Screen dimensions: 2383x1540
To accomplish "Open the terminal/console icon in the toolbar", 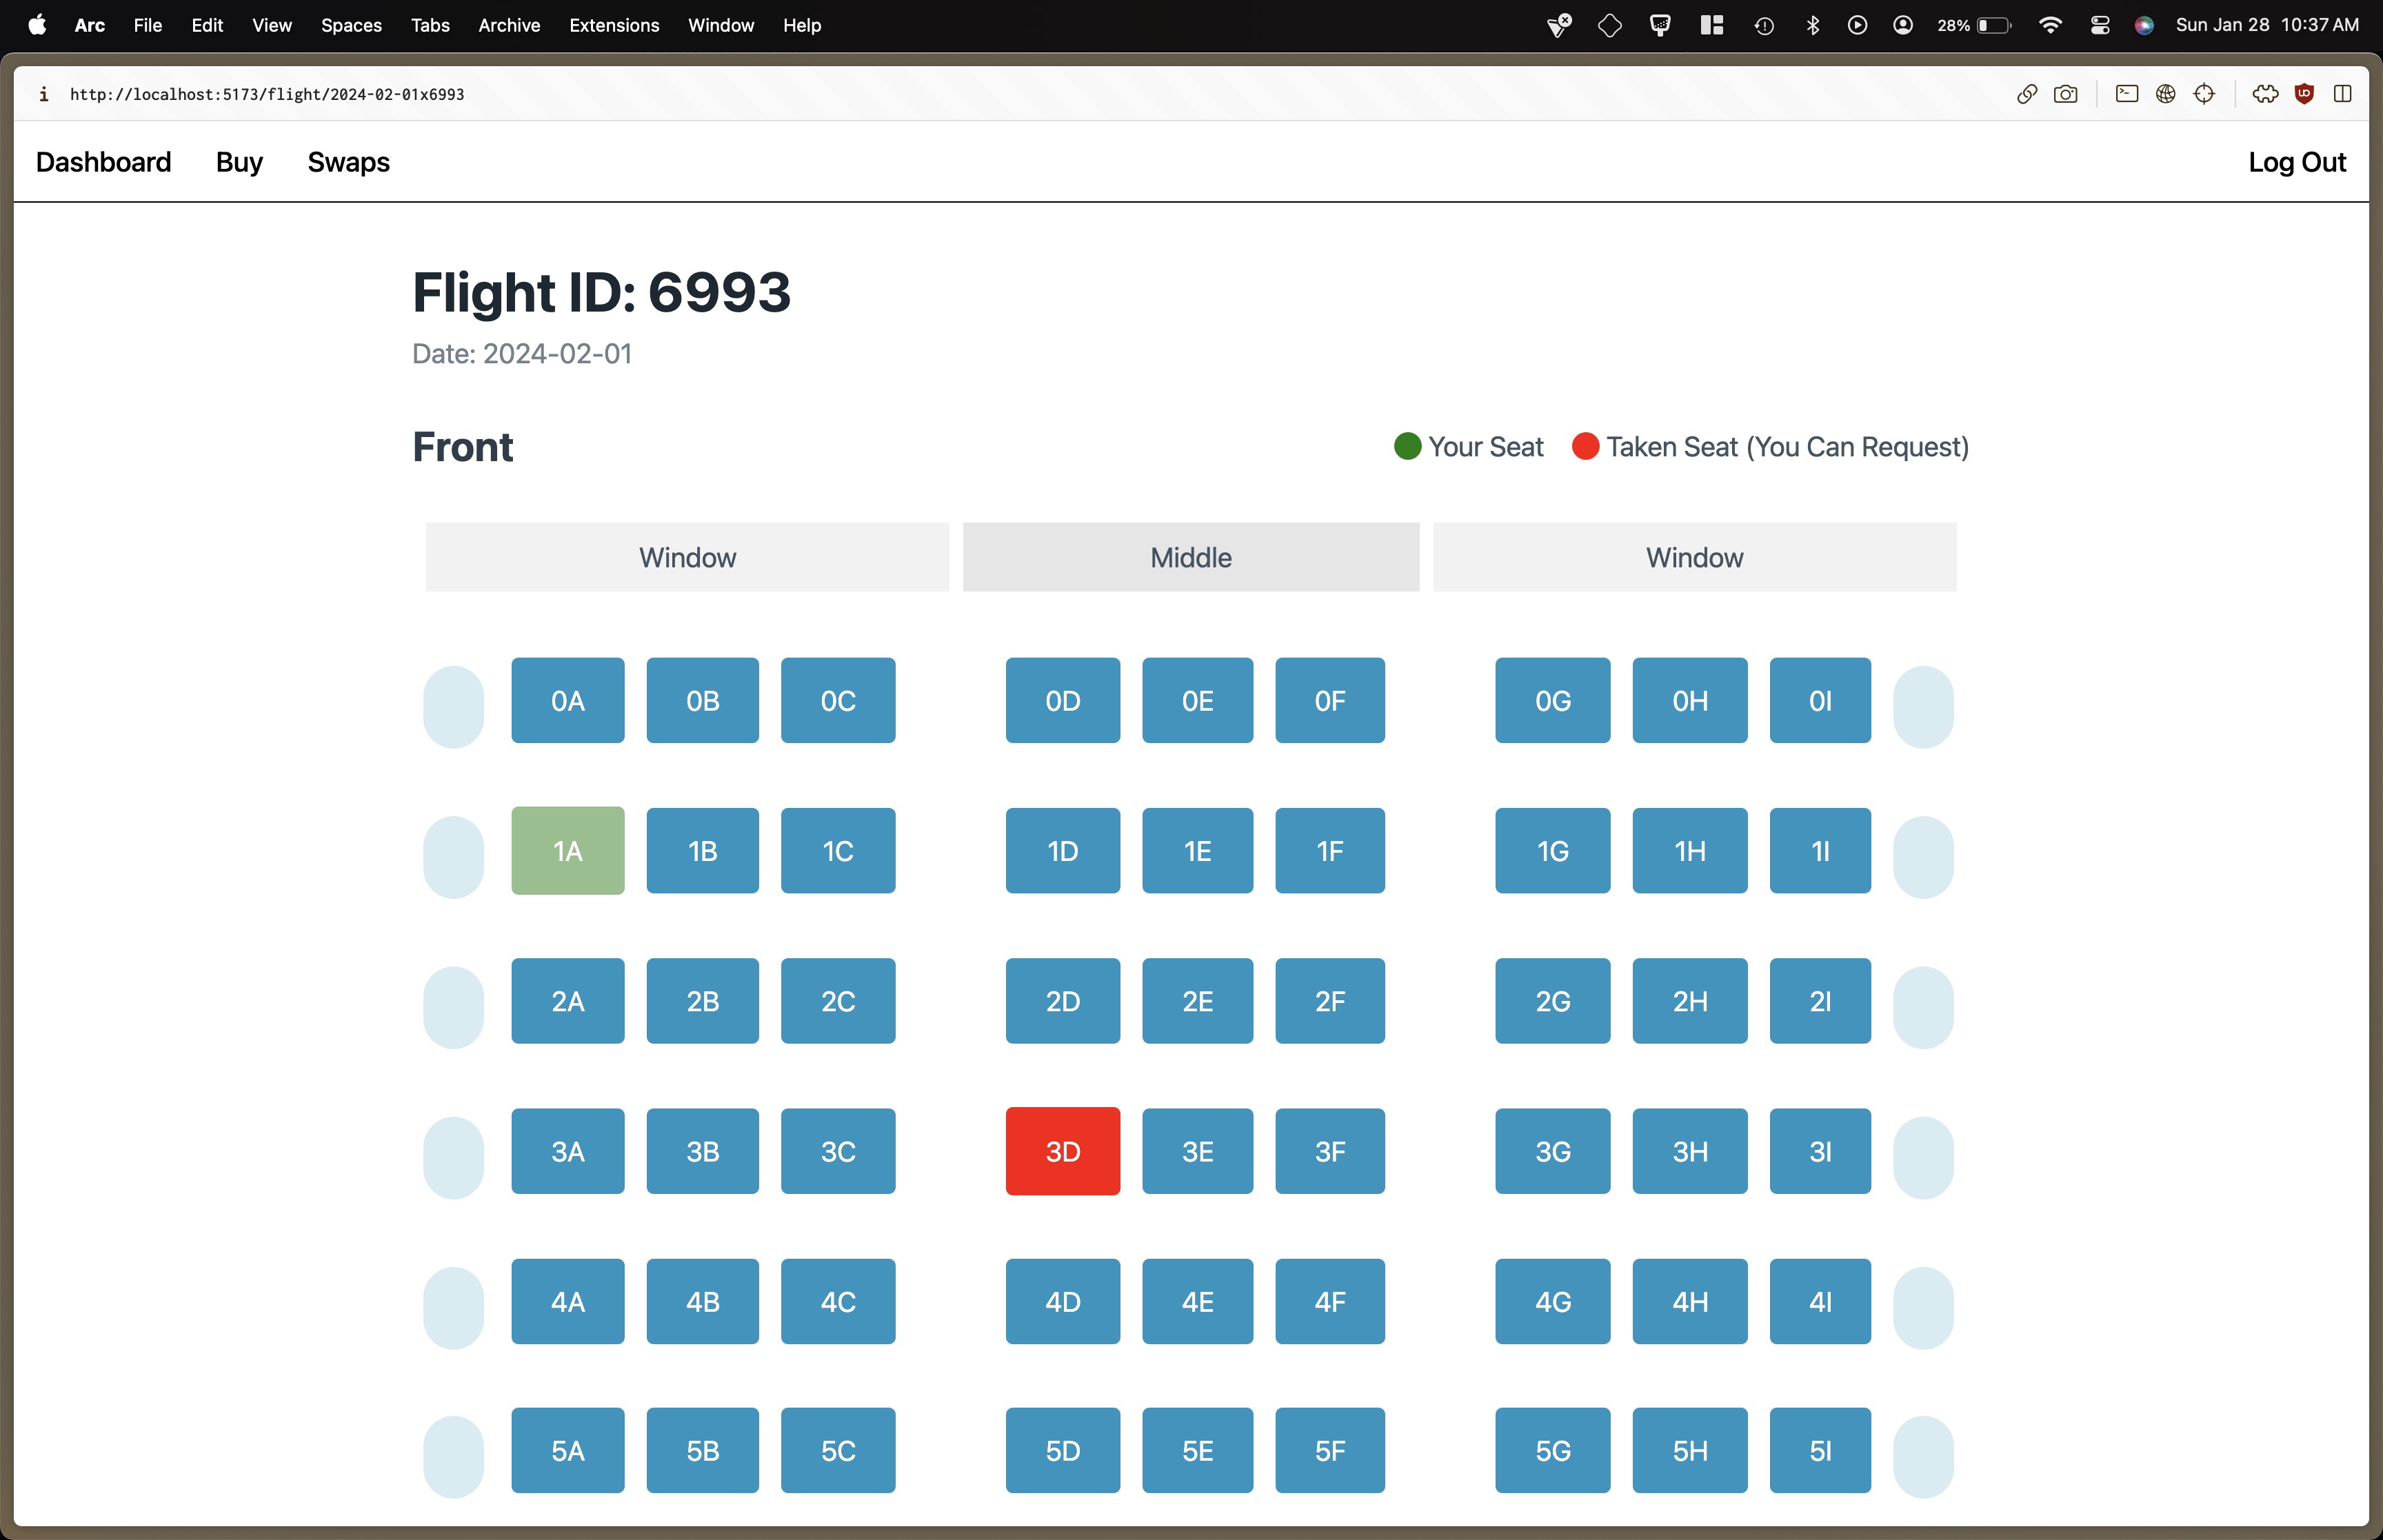I will pos(2126,94).
